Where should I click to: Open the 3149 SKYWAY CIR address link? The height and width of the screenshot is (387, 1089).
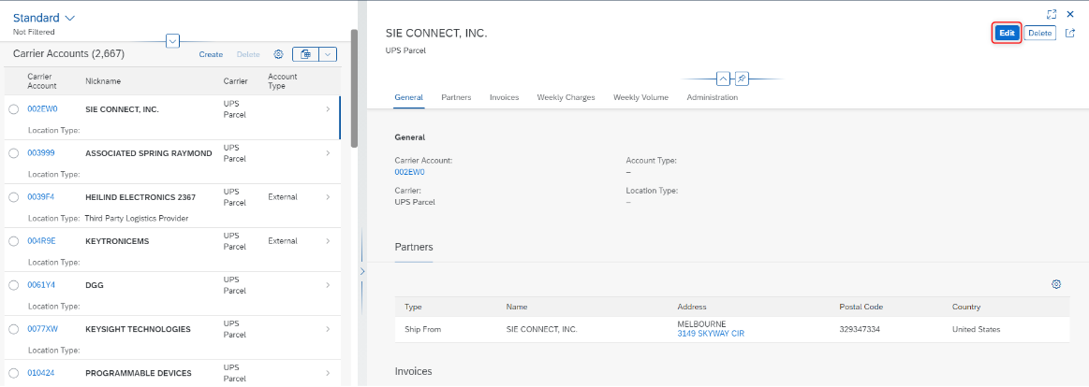point(706,334)
